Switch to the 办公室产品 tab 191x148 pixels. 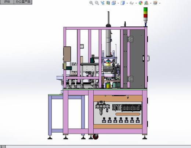(x=23, y=2)
